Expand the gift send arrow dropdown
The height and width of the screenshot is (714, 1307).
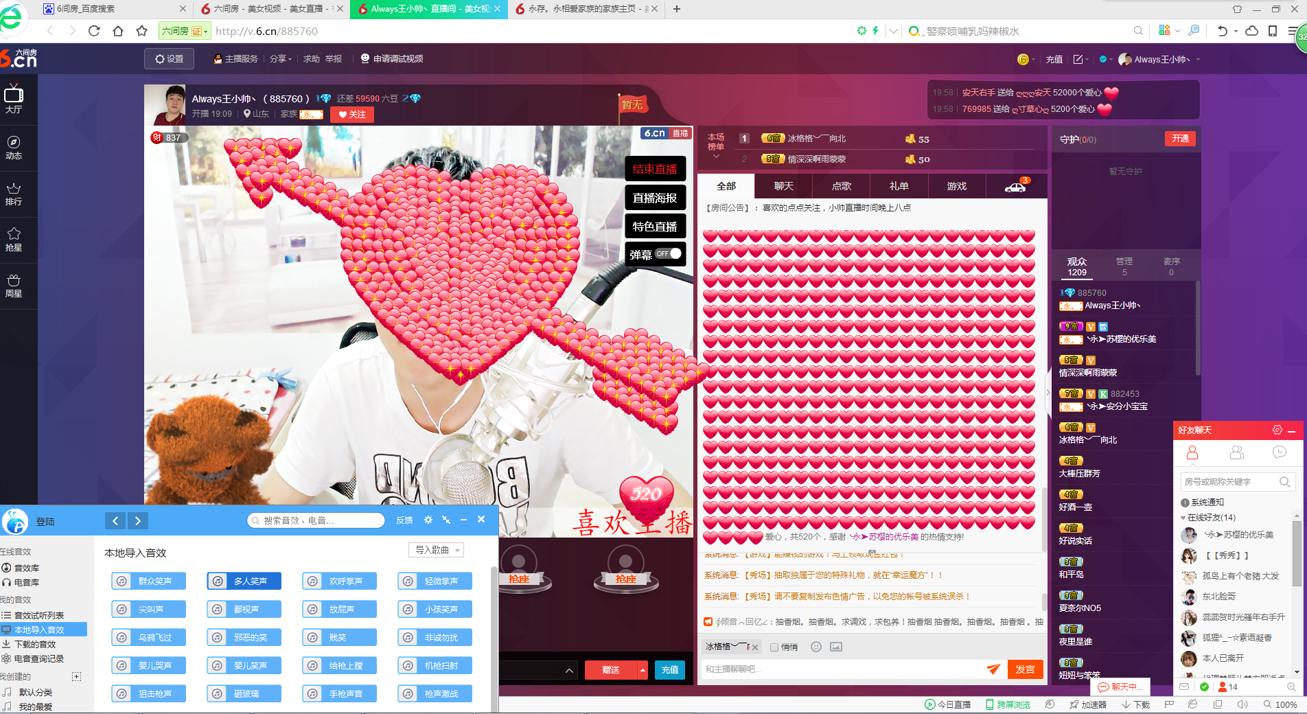[643, 670]
